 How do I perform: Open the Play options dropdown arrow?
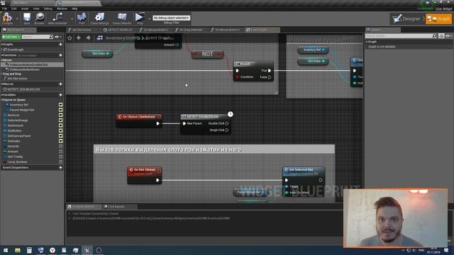pos(149,19)
